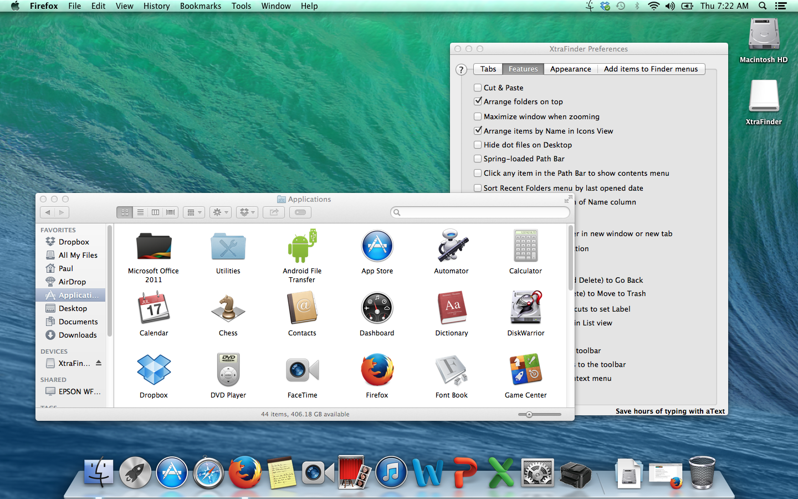The image size is (798, 499).
Task: Open the Action gear dropdown menu
Action: click(221, 212)
